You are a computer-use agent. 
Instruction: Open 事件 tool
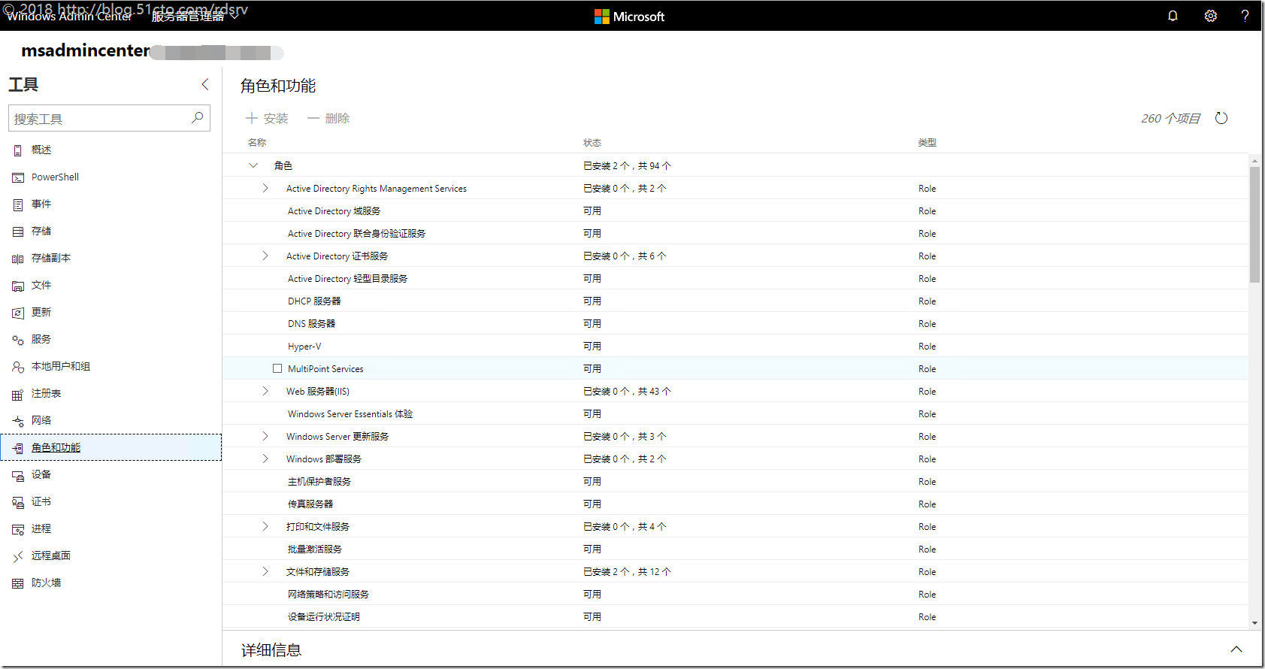(x=110, y=204)
